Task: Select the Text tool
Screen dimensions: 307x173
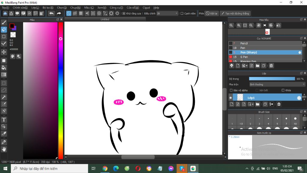Action: pos(4,120)
